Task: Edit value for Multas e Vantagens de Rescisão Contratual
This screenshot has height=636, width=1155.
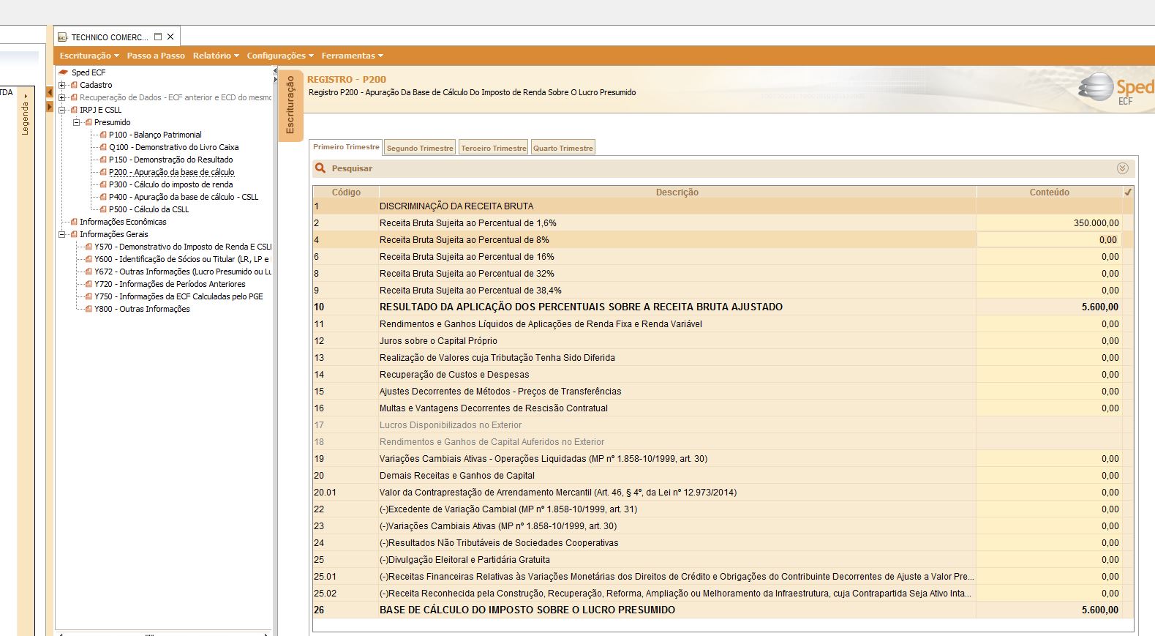Action: [1049, 408]
